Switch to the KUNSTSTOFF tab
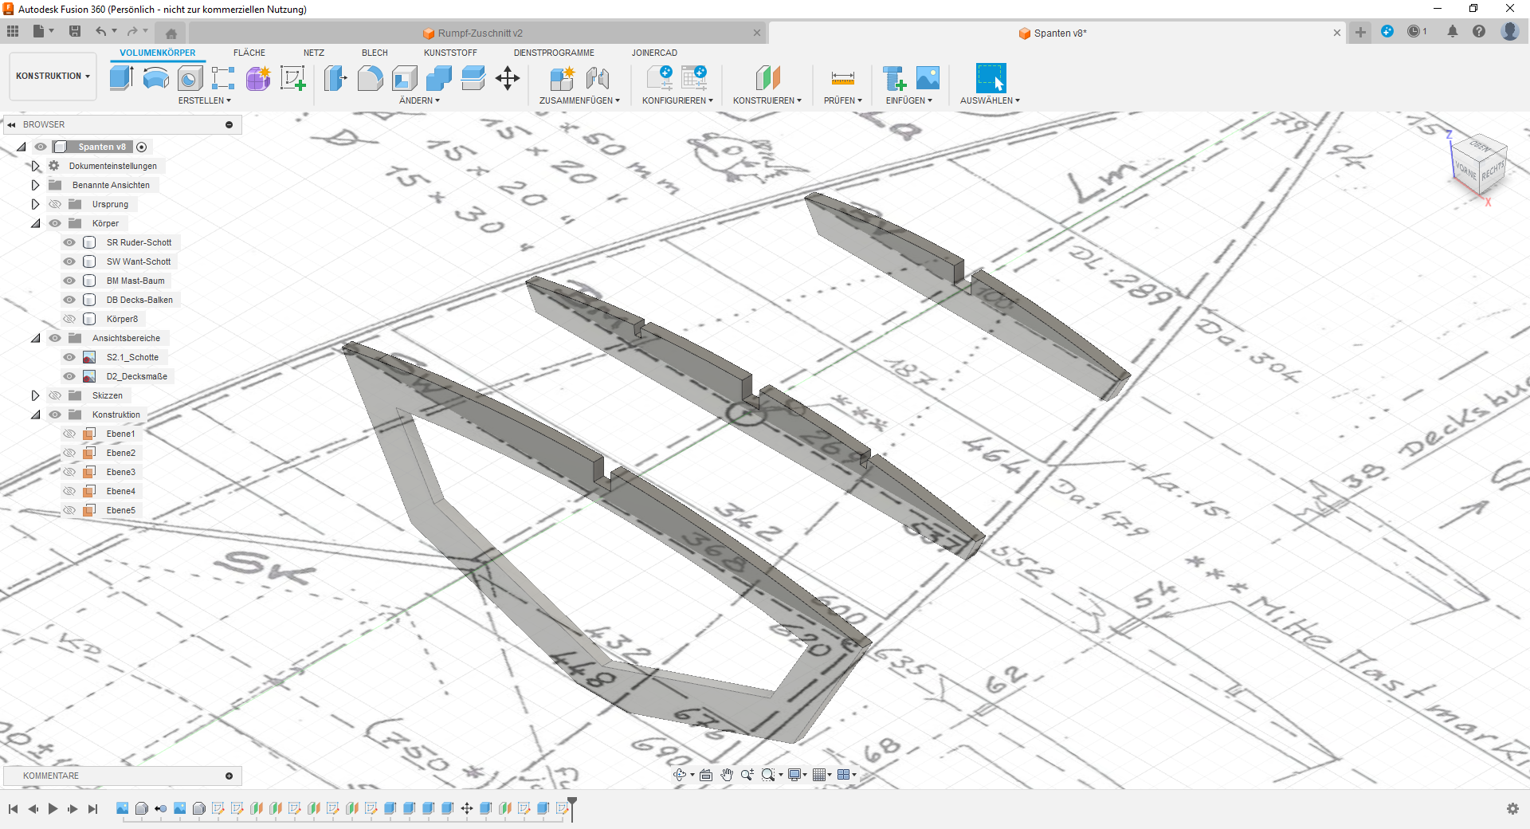1530x829 pixels. (450, 53)
